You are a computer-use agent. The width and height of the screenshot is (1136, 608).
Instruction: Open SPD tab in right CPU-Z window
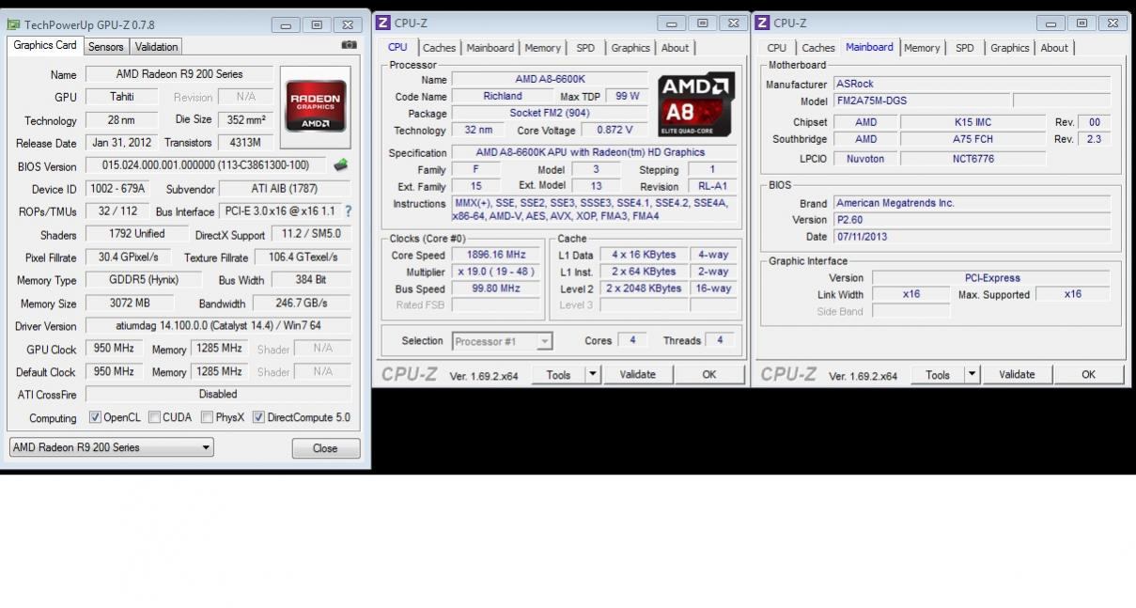965,48
